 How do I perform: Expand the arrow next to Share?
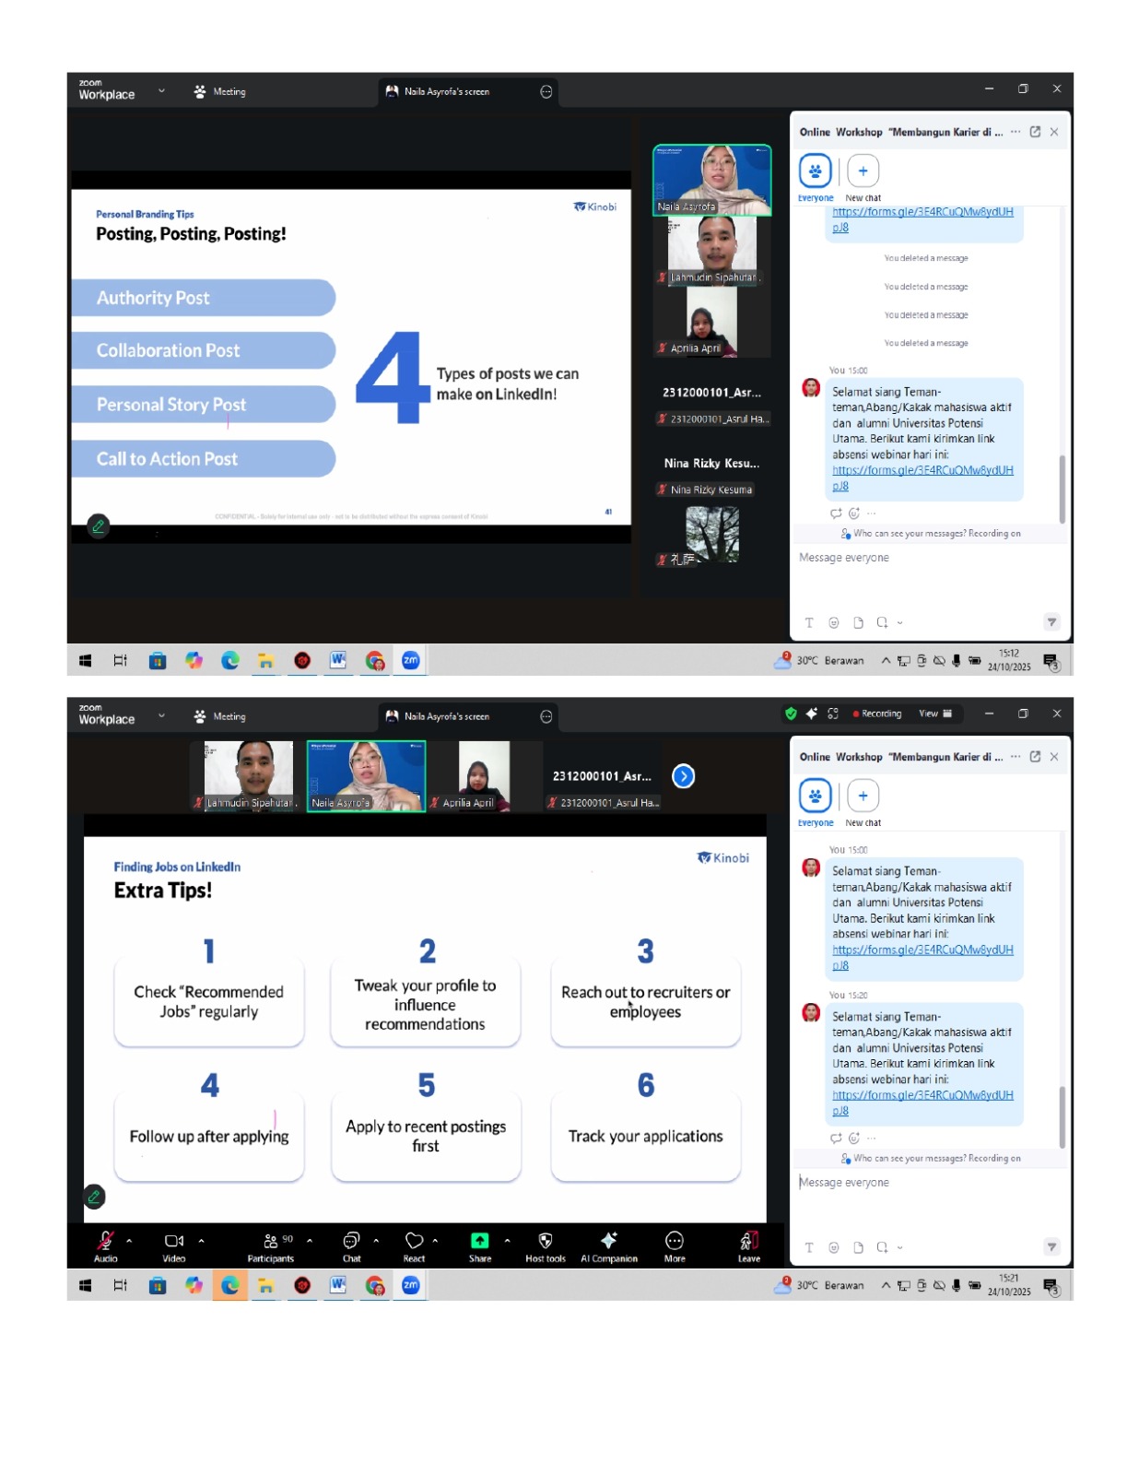pos(507,1241)
